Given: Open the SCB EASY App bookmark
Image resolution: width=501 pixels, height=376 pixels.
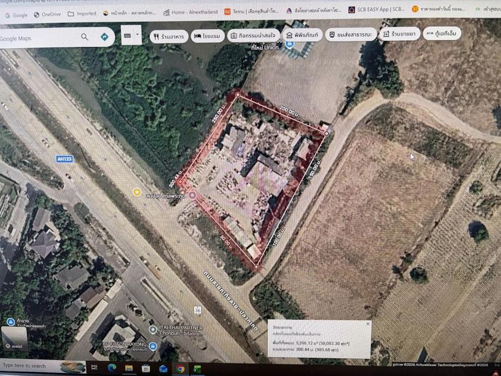Looking at the screenshot, I should pos(376,9).
